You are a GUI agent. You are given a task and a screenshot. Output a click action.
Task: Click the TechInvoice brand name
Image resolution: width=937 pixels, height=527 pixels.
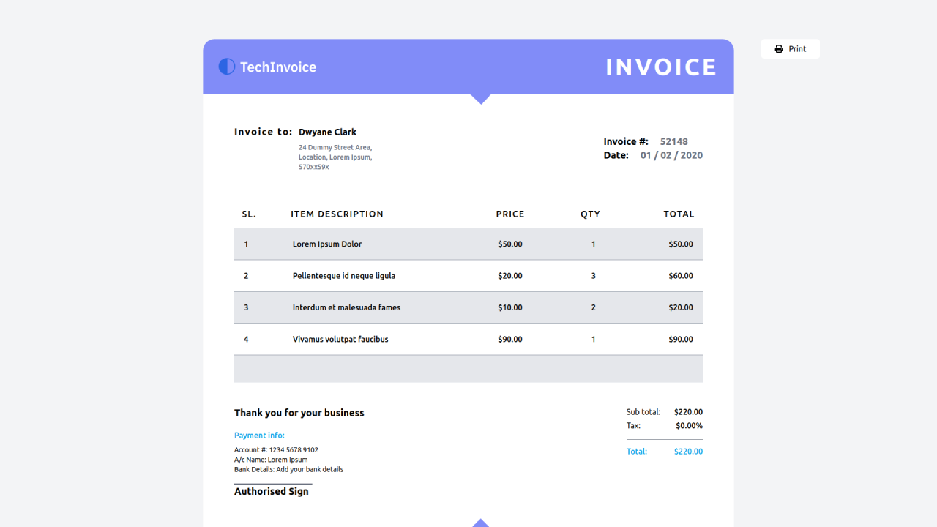coord(278,67)
